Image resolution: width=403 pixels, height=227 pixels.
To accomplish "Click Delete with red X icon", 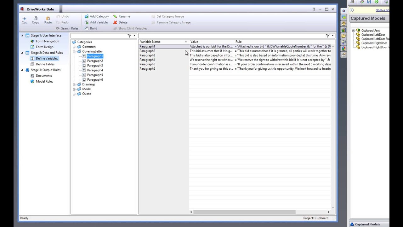I will tap(120, 22).
